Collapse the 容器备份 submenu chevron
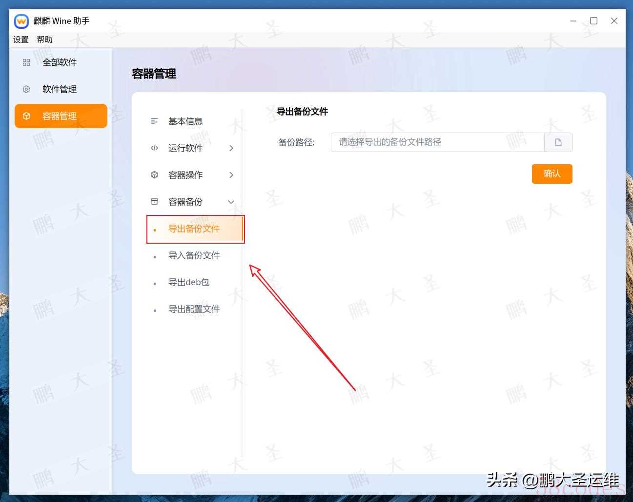633x502 pixels. pos(231,202)
